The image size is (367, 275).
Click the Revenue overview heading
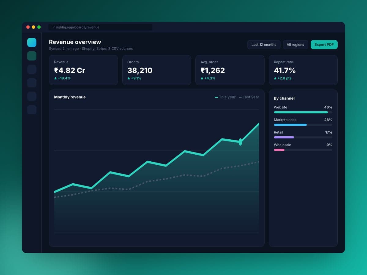[75, 42]
